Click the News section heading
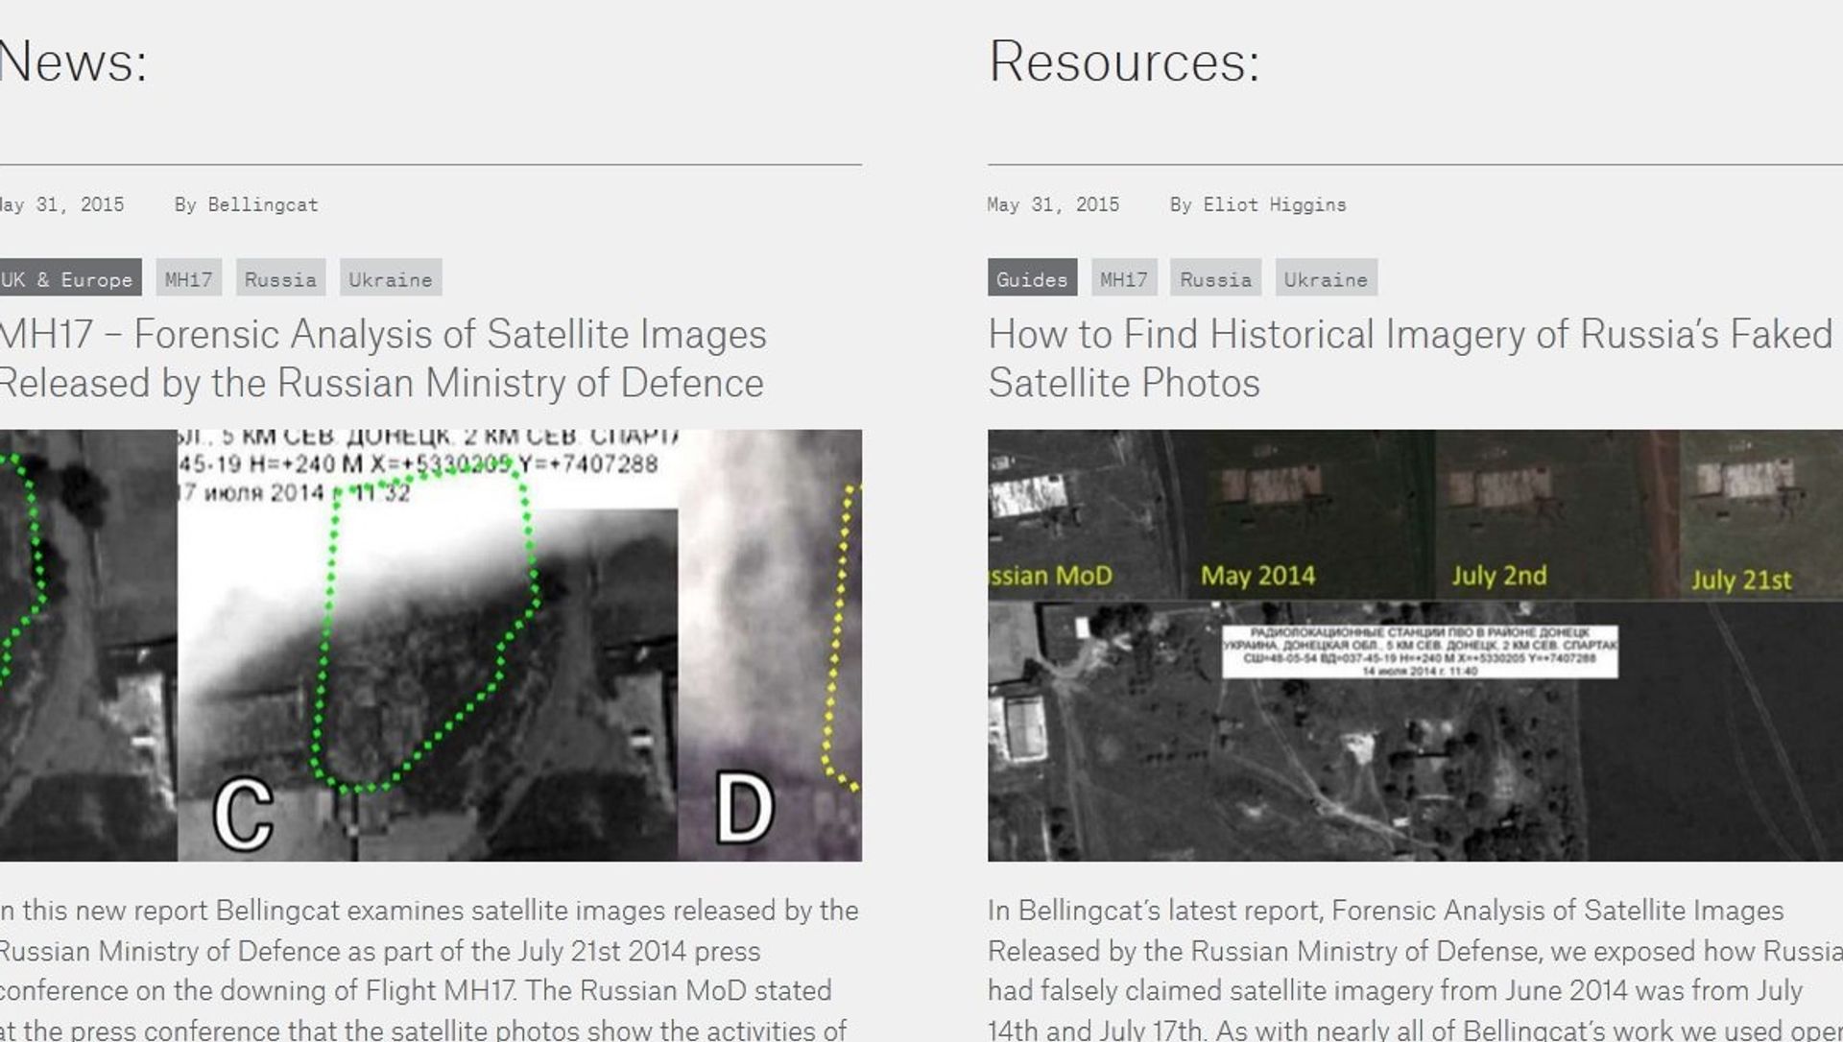 tap(73, 61)
